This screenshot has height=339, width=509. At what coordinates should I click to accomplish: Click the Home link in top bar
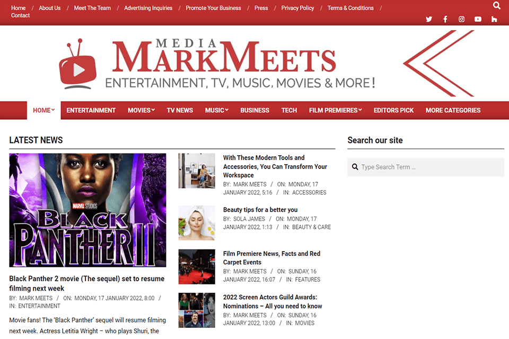pyautogui.click(x=18, y=8)
